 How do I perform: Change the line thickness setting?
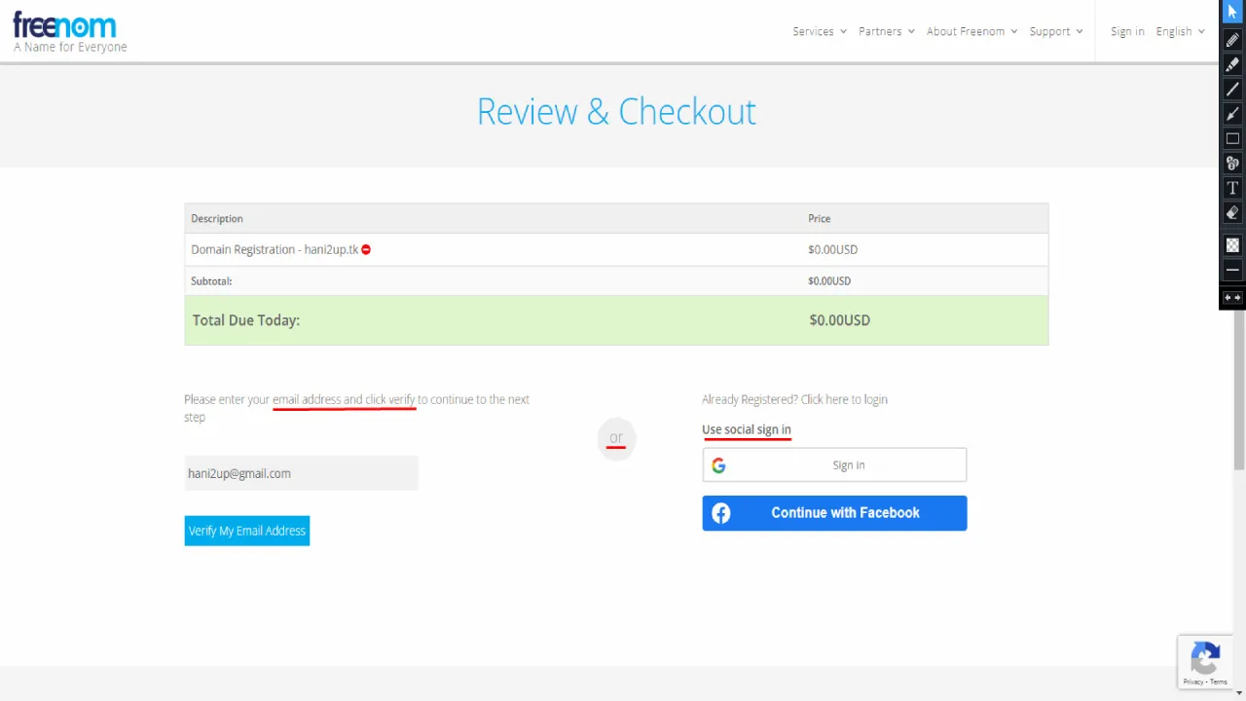[1232, 270]
